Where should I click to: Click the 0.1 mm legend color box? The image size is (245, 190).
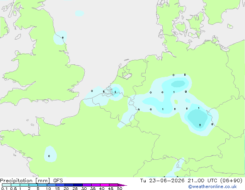(x=7, y=185)
